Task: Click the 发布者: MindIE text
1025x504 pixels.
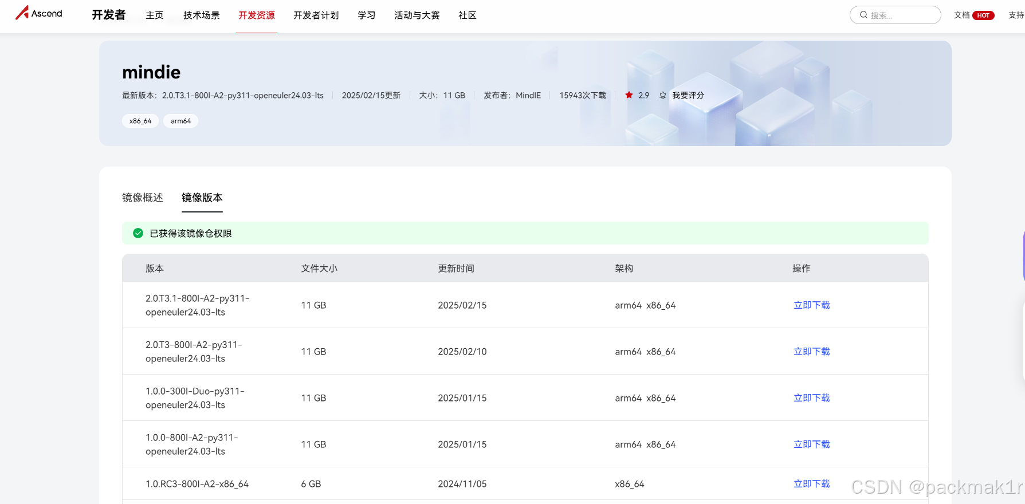Action: tap(512, 95)
